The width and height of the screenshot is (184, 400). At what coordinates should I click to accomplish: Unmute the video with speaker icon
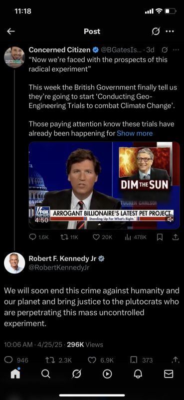pyautogui.click(x=170, y=219)
